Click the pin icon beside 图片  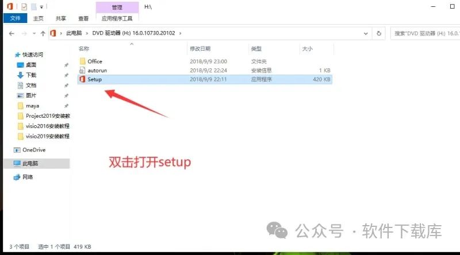click(x=66, y=96)
